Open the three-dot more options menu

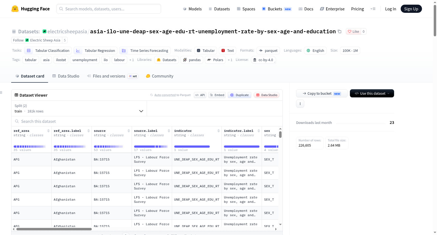[300, 104]
